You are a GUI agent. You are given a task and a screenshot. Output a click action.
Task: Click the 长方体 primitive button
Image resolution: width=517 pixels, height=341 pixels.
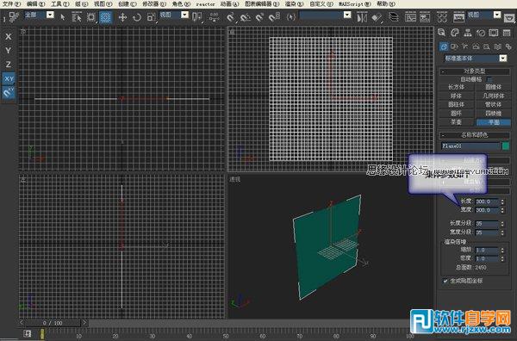[457, 87]
